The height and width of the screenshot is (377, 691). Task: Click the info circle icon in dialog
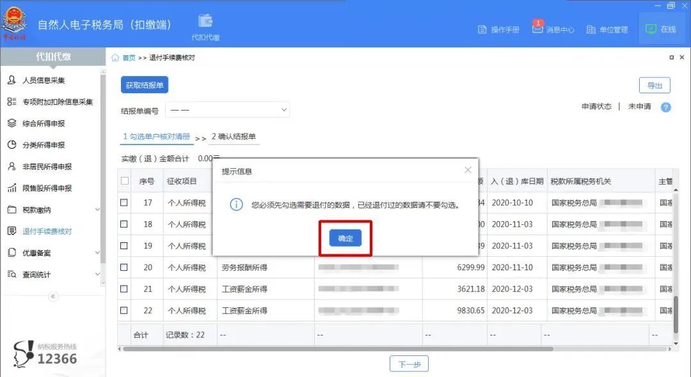(236, 204)
